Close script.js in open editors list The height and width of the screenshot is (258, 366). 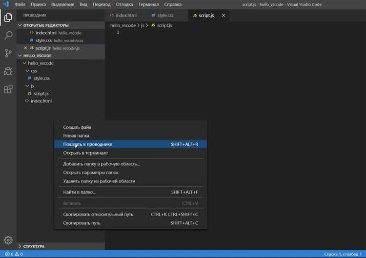25,48
